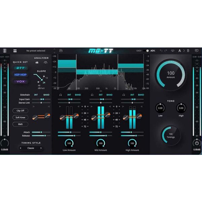Solo the Mid band headphone icon

tap(92, 95)
